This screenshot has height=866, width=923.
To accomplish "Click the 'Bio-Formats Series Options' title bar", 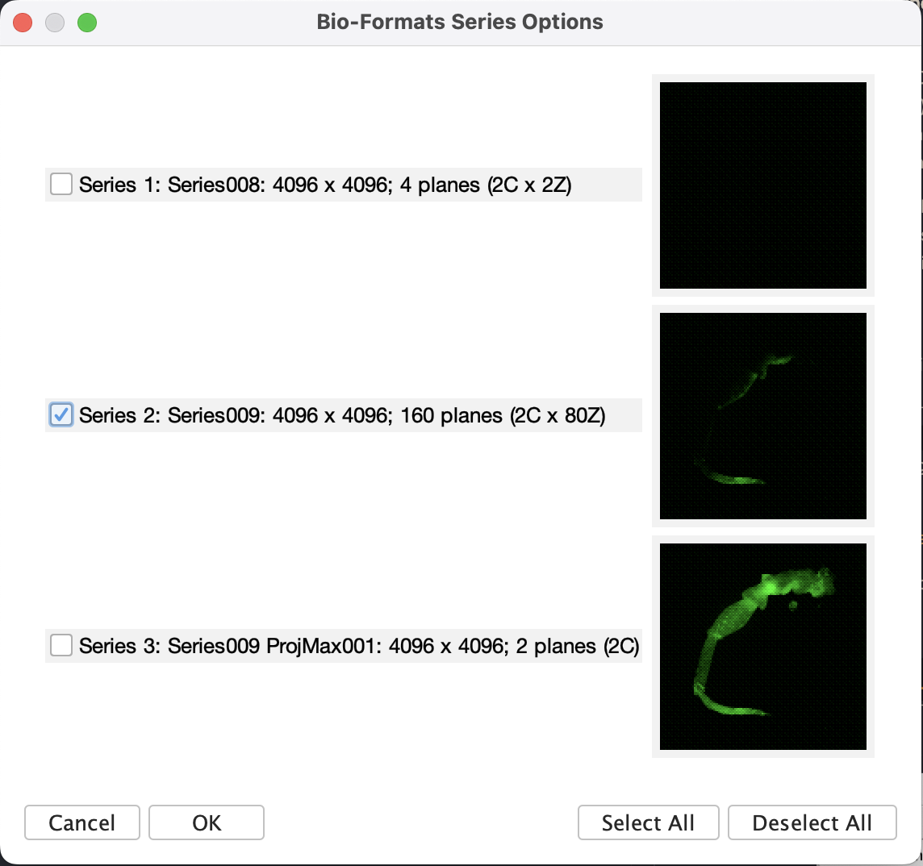I will point(460,22).
